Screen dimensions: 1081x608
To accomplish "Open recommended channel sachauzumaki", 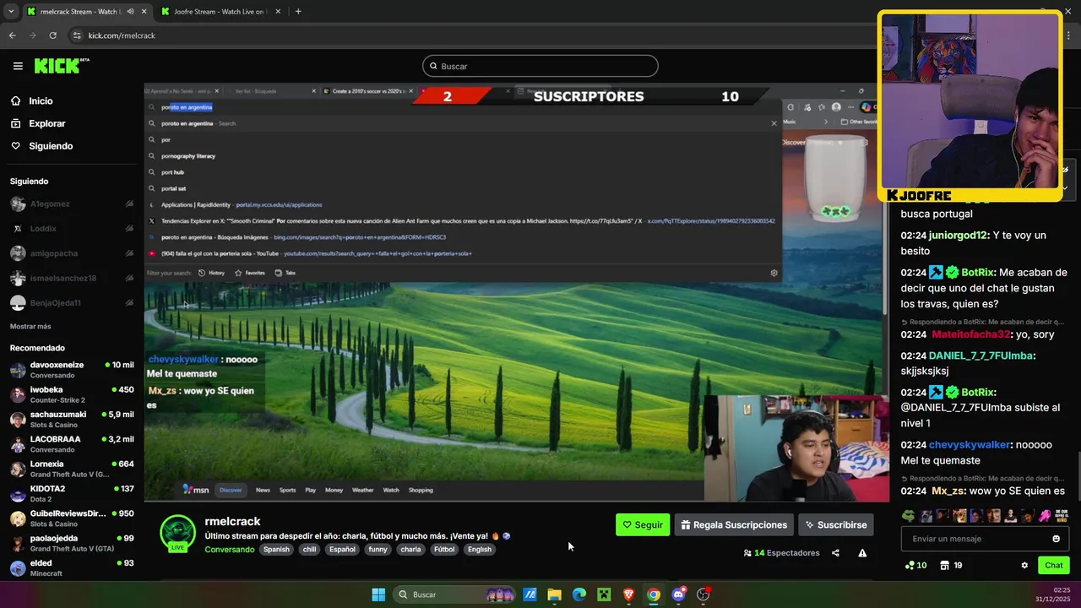I will 72,419.
